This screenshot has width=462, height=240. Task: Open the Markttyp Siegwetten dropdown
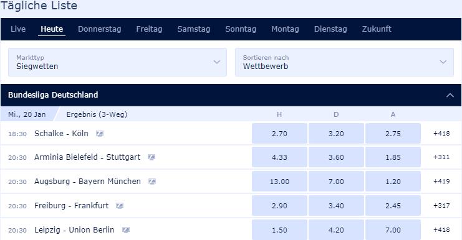(117, 62)
